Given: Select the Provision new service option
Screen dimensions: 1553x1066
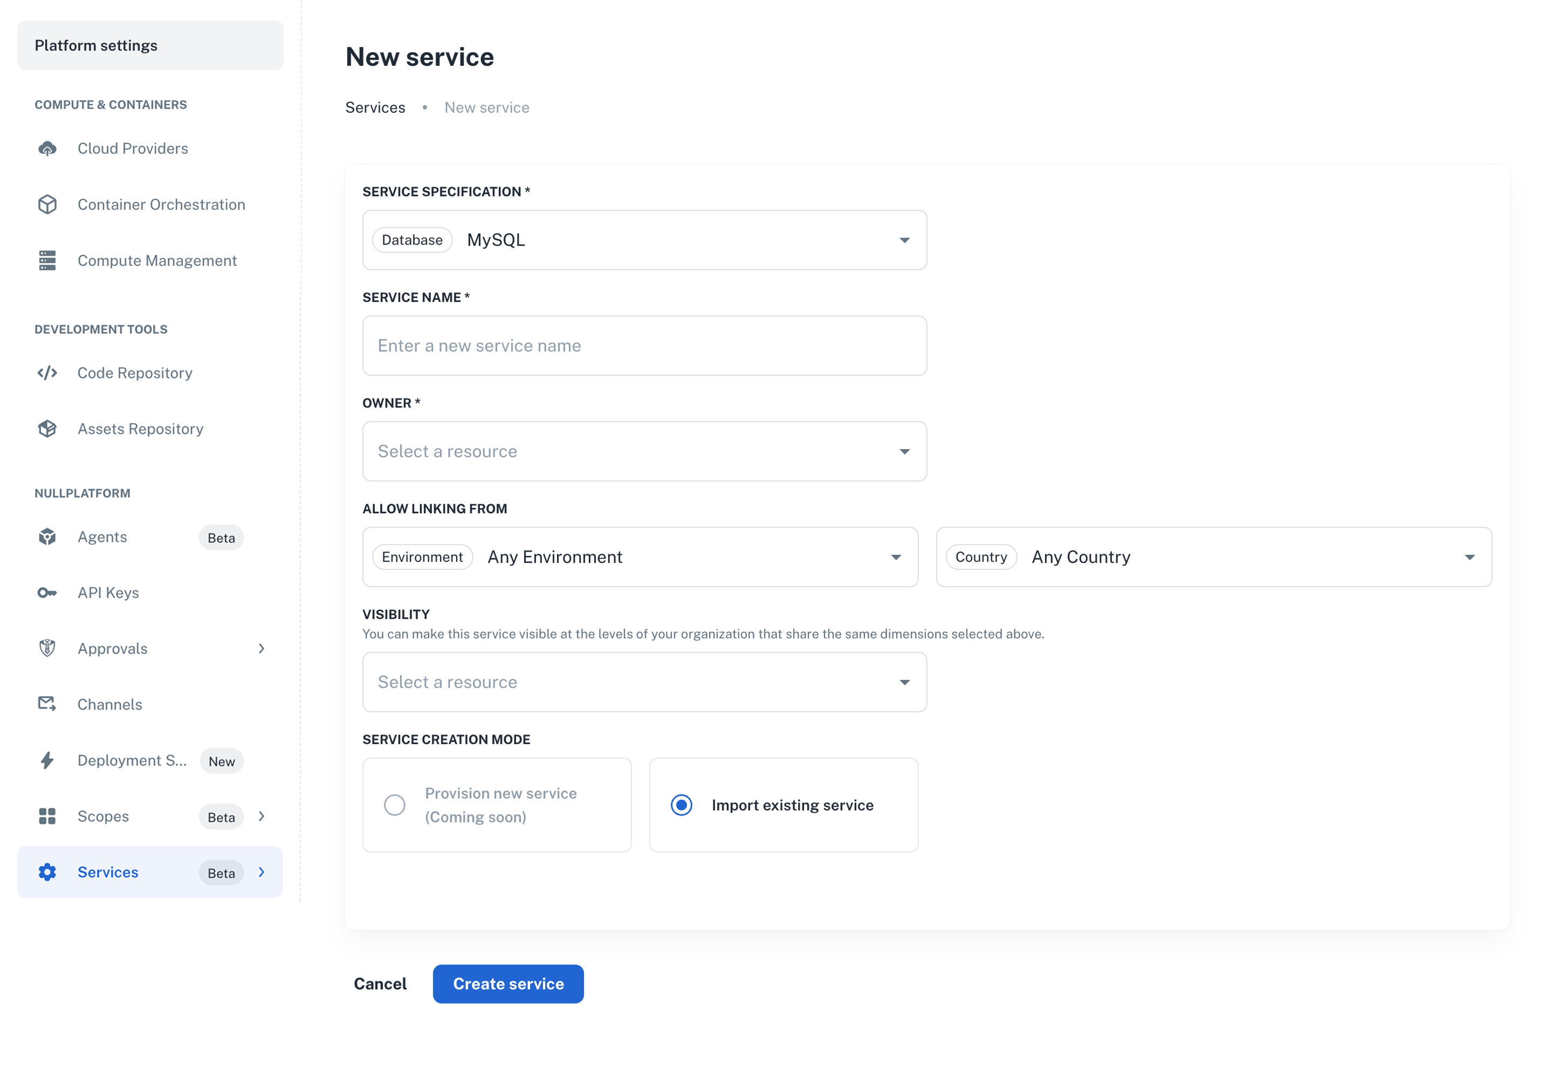Looking at the screenshot, I should [395, 806].
